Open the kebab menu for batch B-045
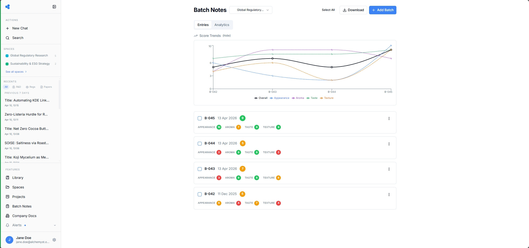Image resolution: width=529 pixels, height=248 pixels. (x=389, y=118)
